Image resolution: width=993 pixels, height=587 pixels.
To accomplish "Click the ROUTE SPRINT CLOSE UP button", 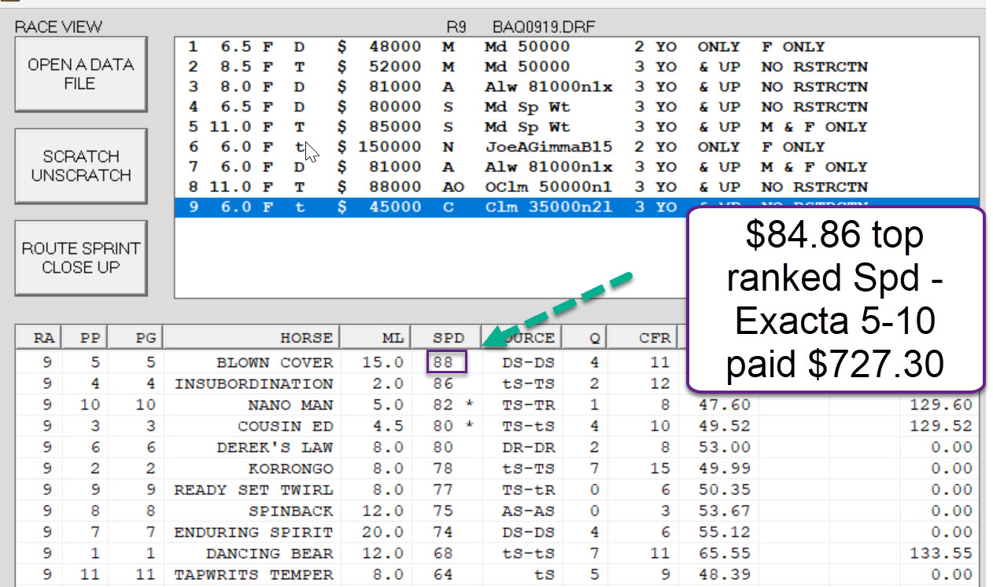I will pos(81,258).
